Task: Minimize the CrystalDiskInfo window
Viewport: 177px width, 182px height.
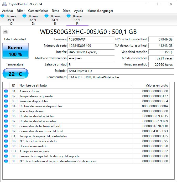Action: [x=147, y=4]
